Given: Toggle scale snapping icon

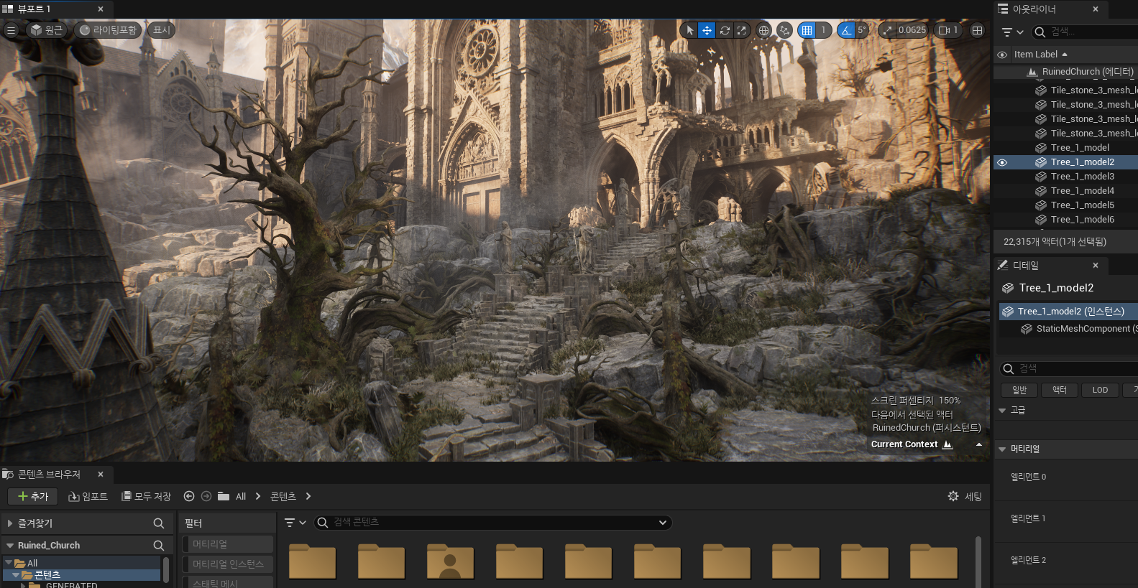Looking at the screenshot, I should click(888, 30).
